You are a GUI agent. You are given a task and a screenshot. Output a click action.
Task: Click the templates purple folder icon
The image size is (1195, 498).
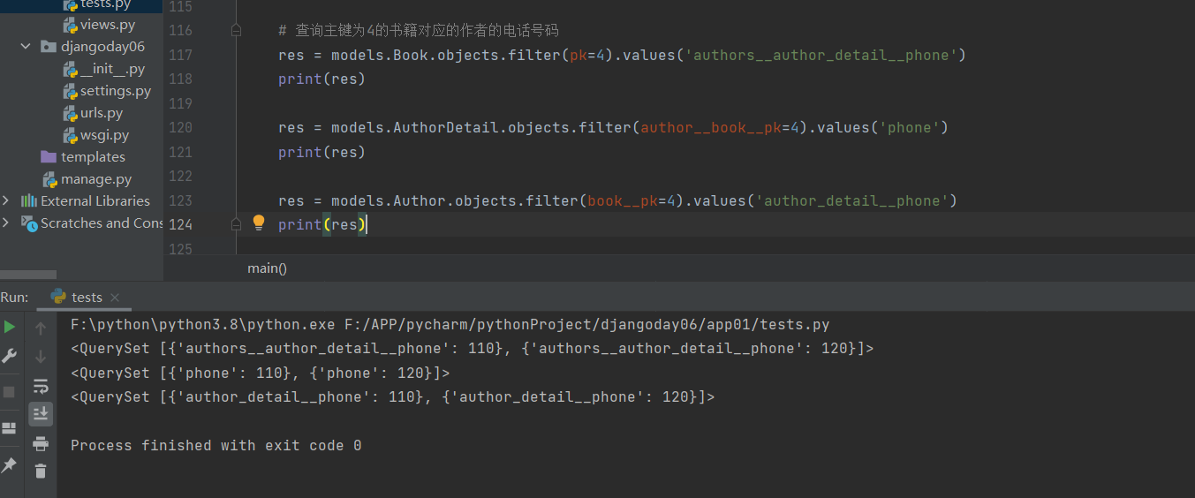pos(49,157)
